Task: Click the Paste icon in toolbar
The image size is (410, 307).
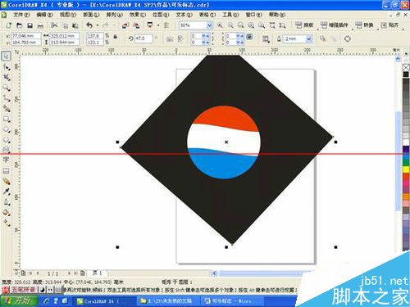Action: point(75,25)
